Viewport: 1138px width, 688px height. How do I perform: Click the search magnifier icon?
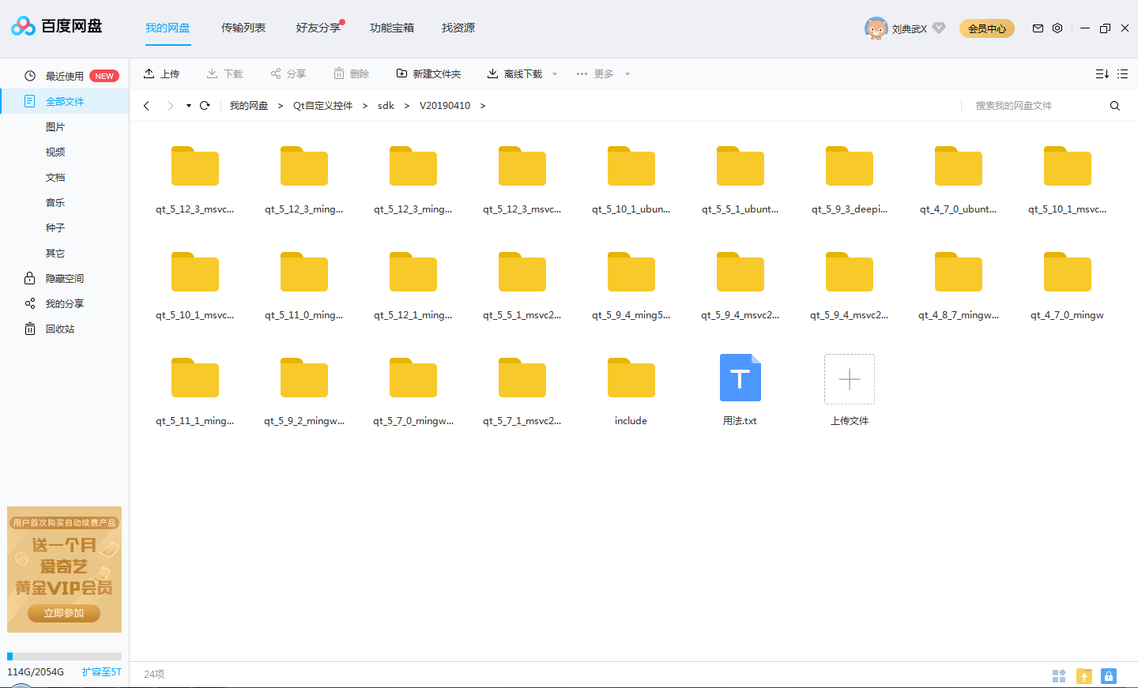pyautogui.click(x=1115, y=106)
